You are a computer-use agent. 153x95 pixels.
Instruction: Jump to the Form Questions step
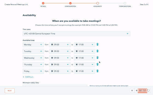125,3
